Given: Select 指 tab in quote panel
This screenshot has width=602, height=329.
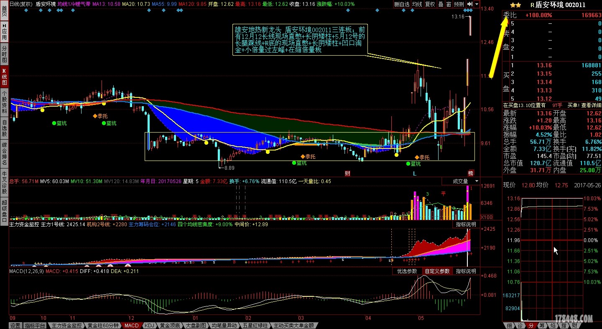Looking at the screenshot, I should point(563,325).
